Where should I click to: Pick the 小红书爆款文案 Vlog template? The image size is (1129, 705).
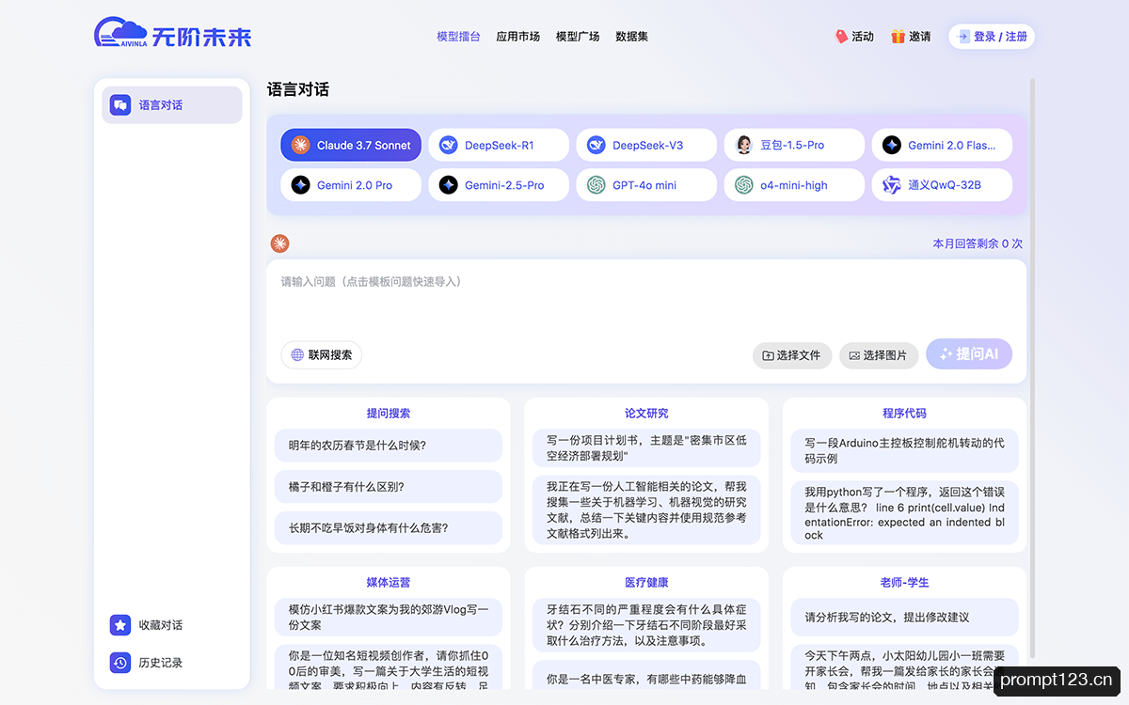click(x=389, y=617)
